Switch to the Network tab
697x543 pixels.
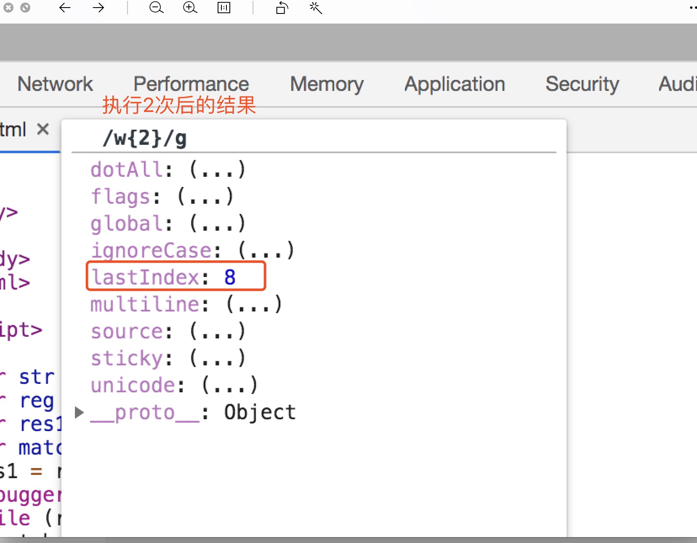(55, 84)
